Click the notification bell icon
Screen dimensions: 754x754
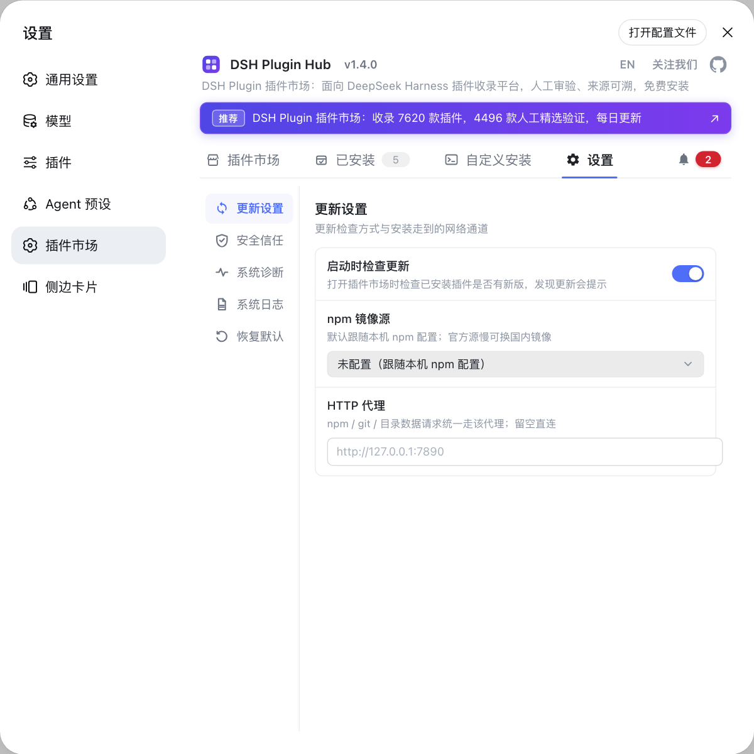[x=684, y=160]
